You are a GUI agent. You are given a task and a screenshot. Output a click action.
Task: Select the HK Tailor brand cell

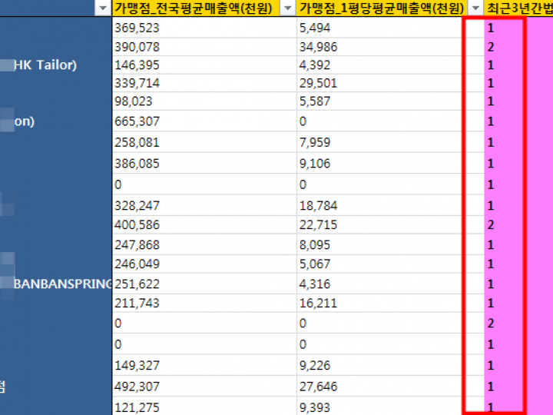[46, 65]
